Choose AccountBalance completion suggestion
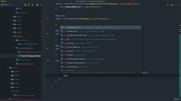The height and width of the screenshot is (101, 181). point(100,31)
